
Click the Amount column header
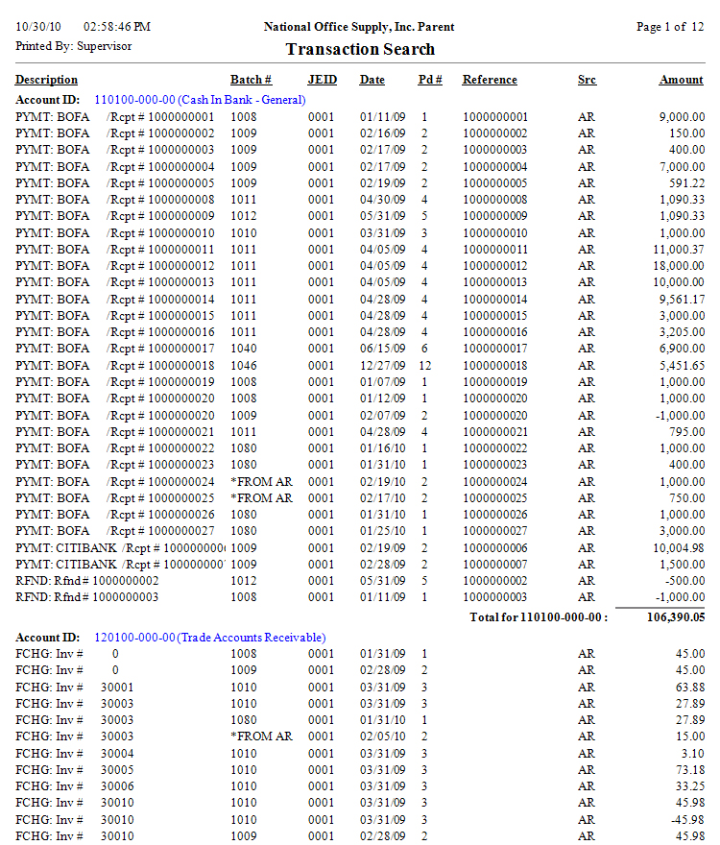coord(681,80)
